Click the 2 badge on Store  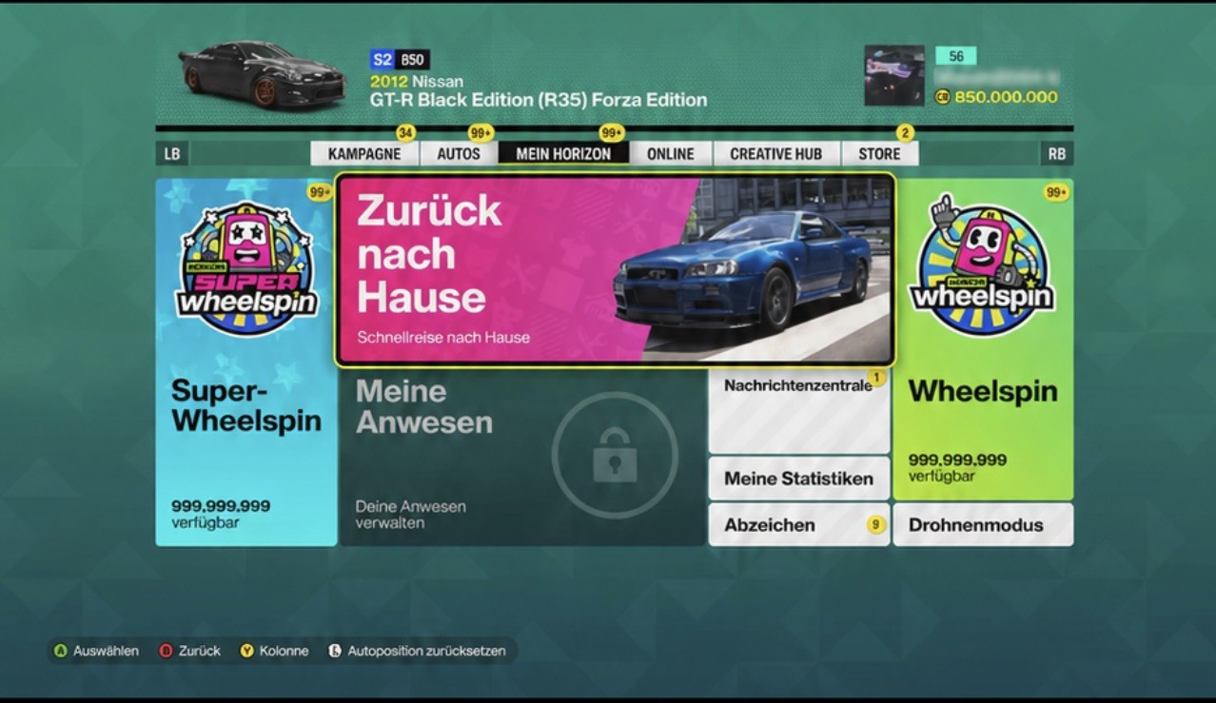[906, 133]
